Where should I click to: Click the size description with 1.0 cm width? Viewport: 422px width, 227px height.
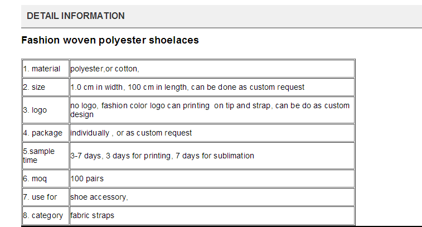pyautogui.click(x=212, y=87)
